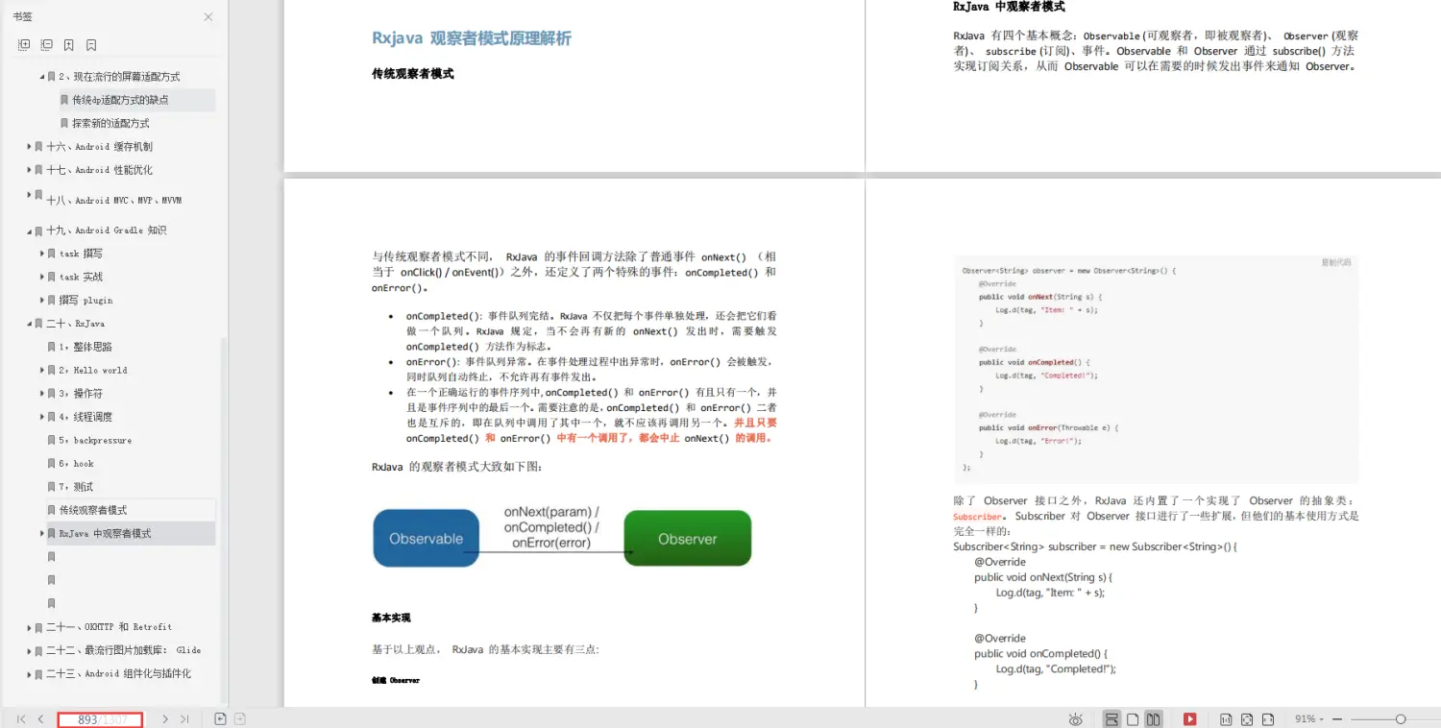Click the actual size 1:1 icon

pos(1226,718)
